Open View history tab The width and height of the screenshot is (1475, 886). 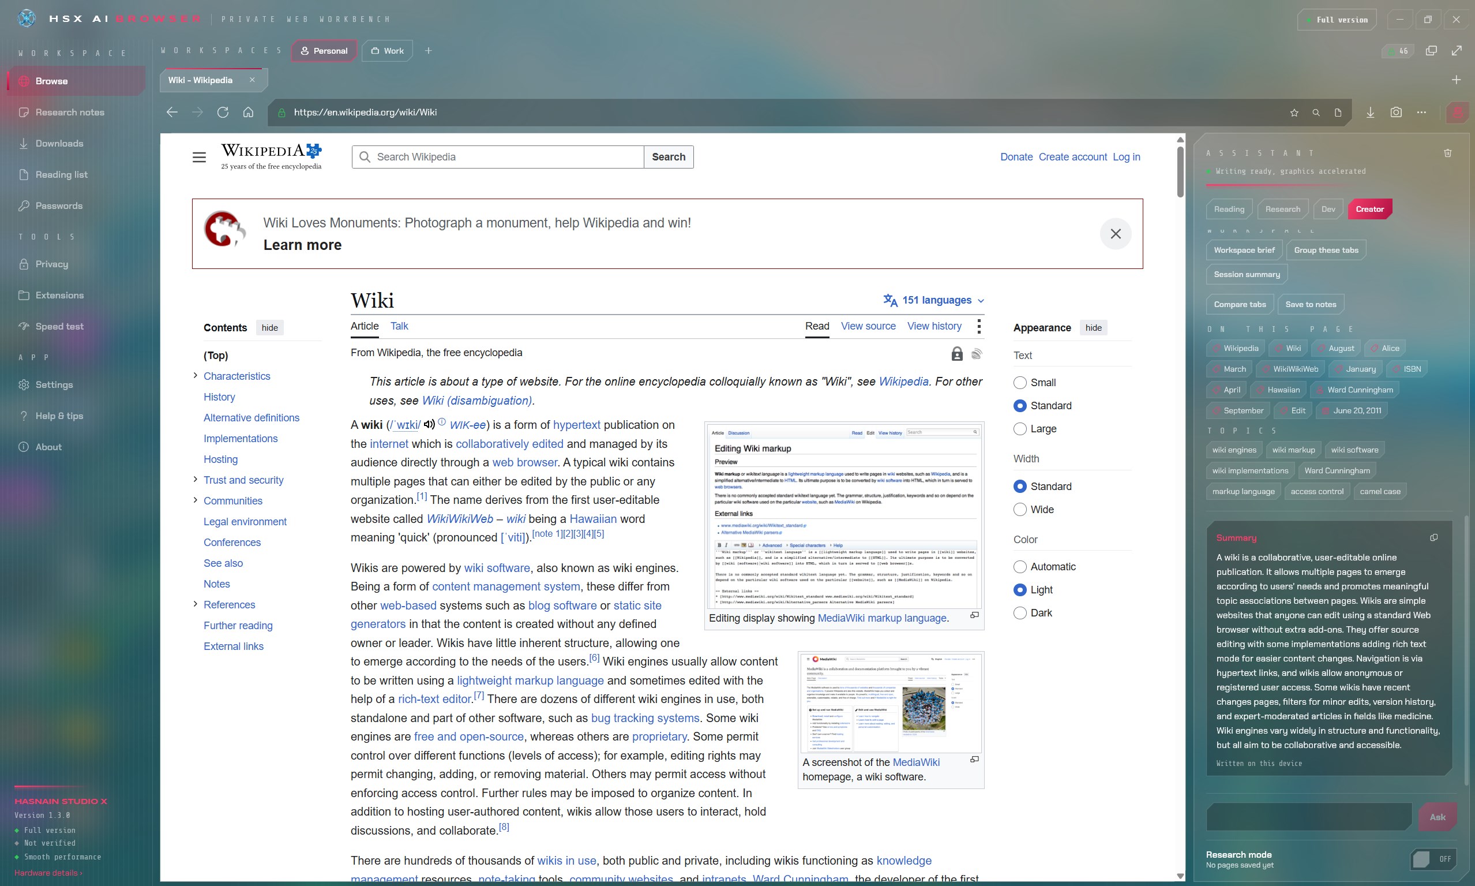click(934, 326)
